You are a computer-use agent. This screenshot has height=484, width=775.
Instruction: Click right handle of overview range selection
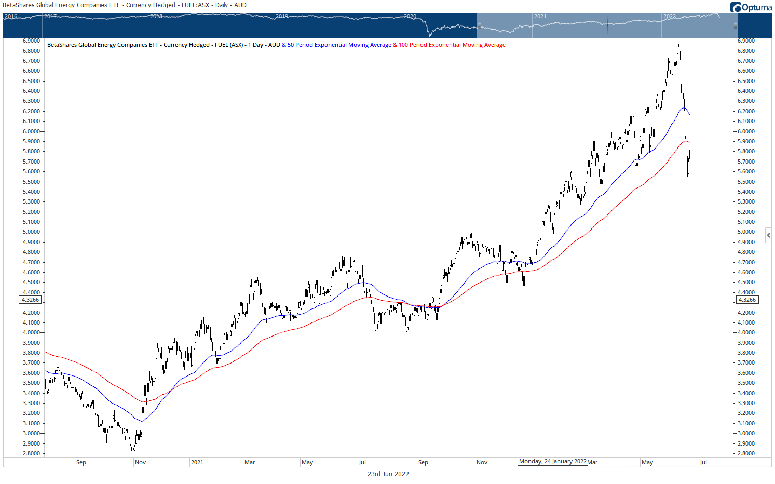(735, 24)
